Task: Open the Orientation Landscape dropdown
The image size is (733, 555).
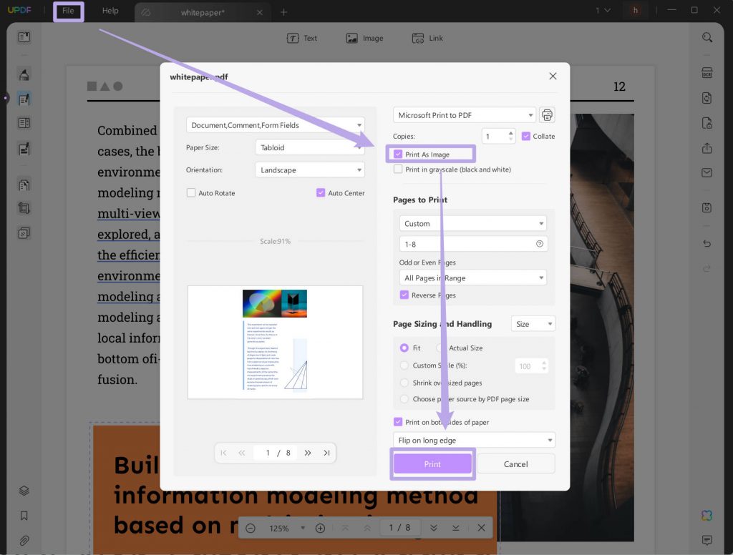Action: 310,170
